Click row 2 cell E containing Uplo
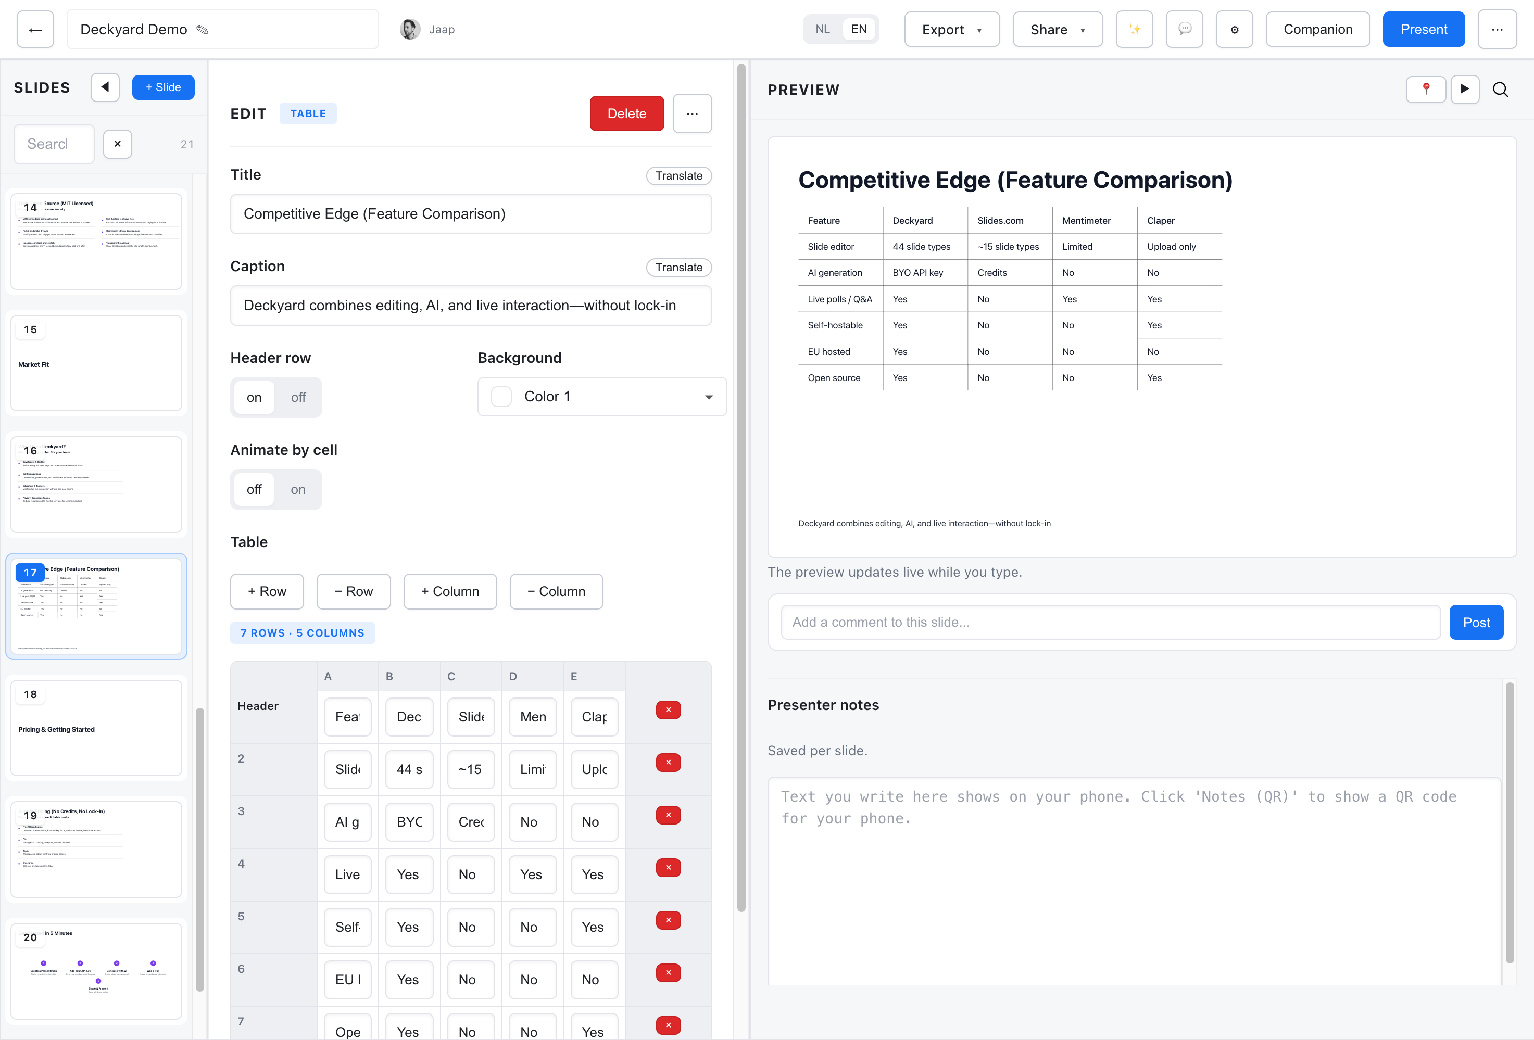Screen dimensions: 1534x1040 tap(594, 769)
